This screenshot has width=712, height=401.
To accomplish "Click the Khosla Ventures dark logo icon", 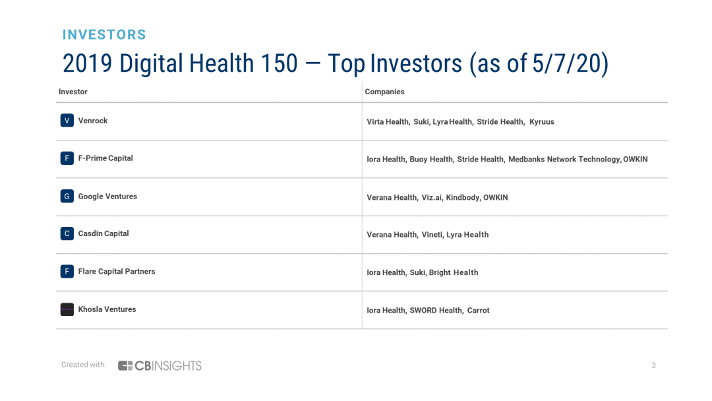I will (x=67, y=309).
